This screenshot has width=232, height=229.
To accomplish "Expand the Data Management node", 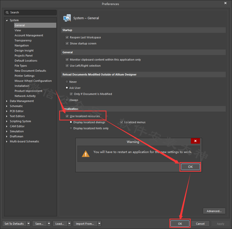I will pos(7,101).
